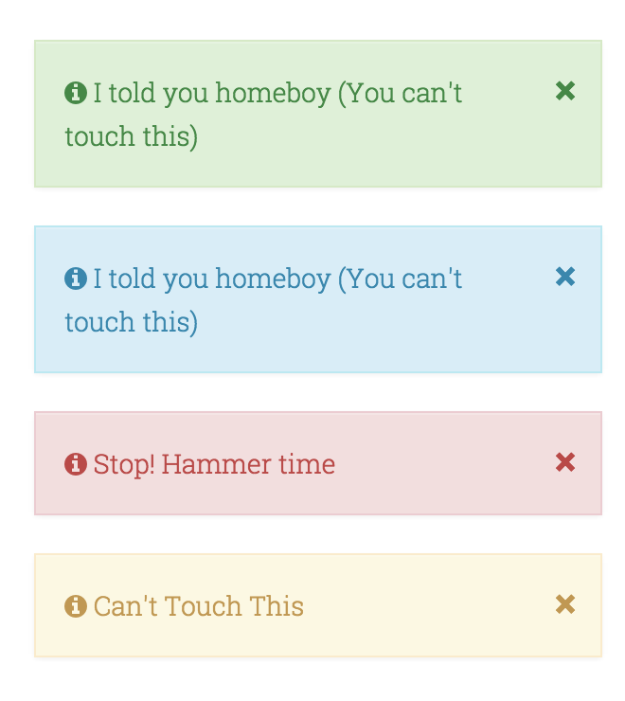The width and height of the screenshot is (625, 701).
Task: Click the blue 'I told you homeboy' text
Action: tap(212, 279)
